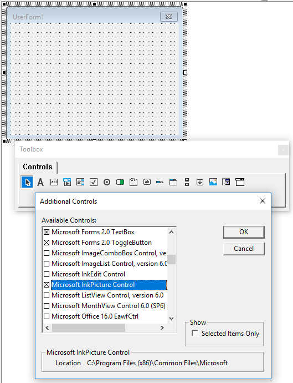The height and width of the screenshot is (383, 293).
Task: Pick the ToggleButton control in Toolbox
Action: pos(120,182)
